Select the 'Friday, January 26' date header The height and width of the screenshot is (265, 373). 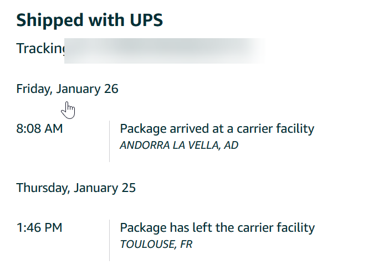click(67, 89)
